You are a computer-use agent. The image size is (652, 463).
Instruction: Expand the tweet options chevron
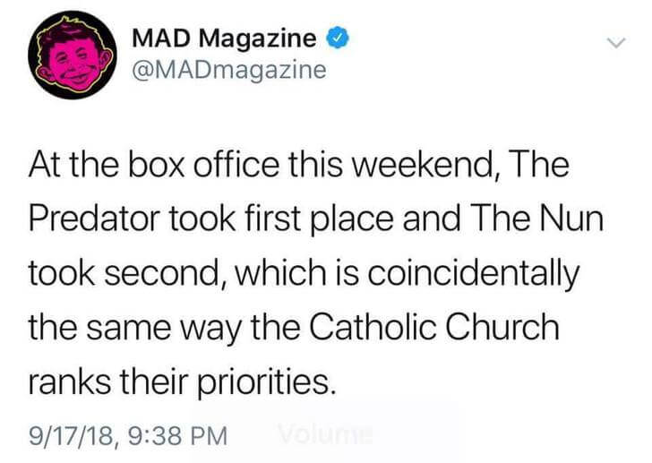(614, 42)
